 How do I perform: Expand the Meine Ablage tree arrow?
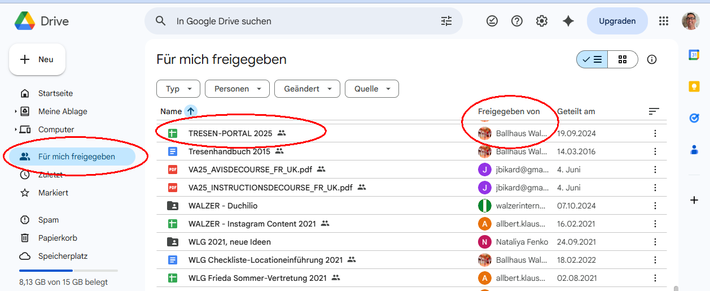(16, 112)
